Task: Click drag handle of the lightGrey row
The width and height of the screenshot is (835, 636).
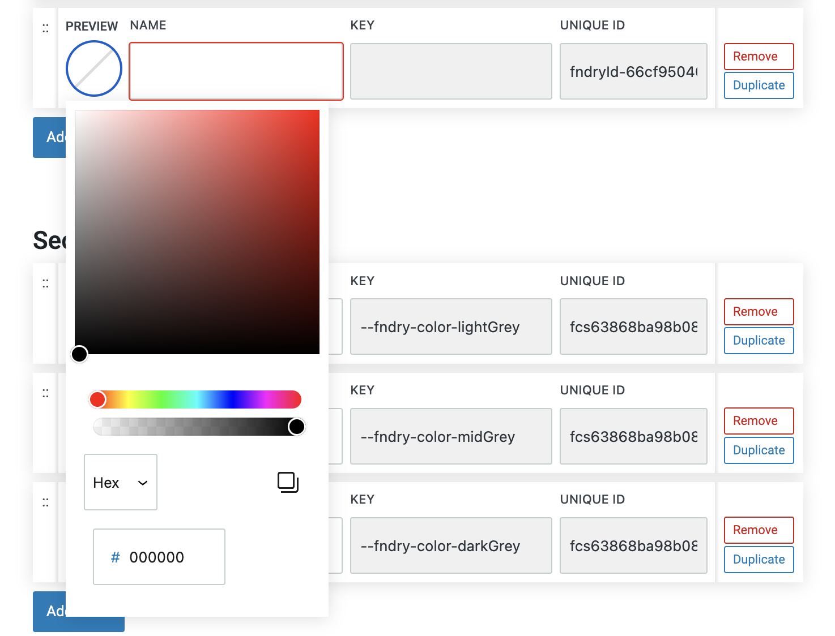Action: [45, 283]
